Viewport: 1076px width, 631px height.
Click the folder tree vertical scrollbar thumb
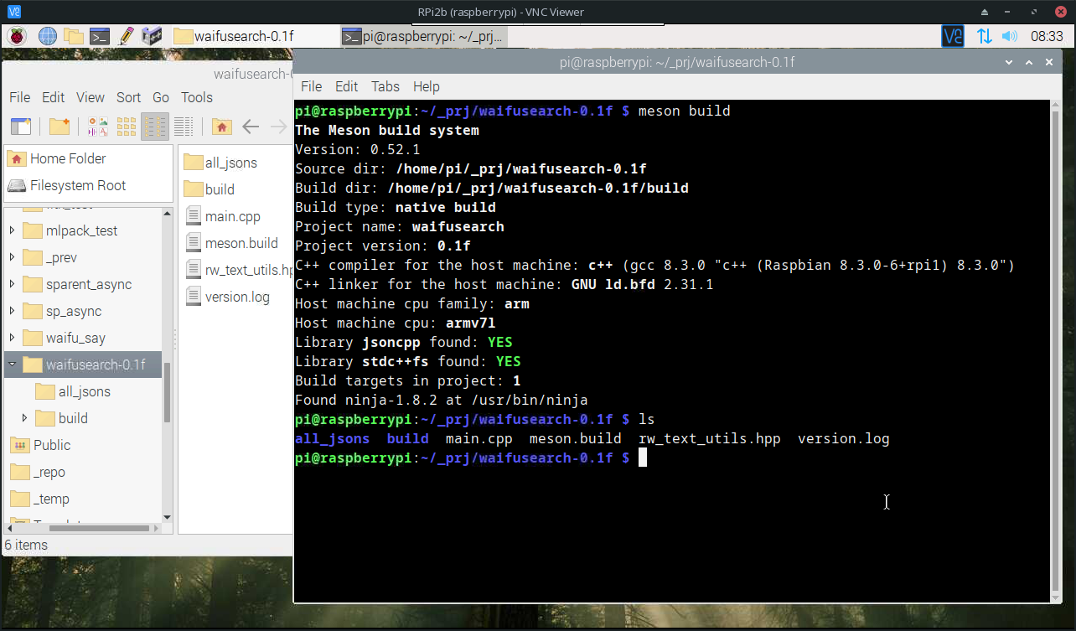pos(168,392)
